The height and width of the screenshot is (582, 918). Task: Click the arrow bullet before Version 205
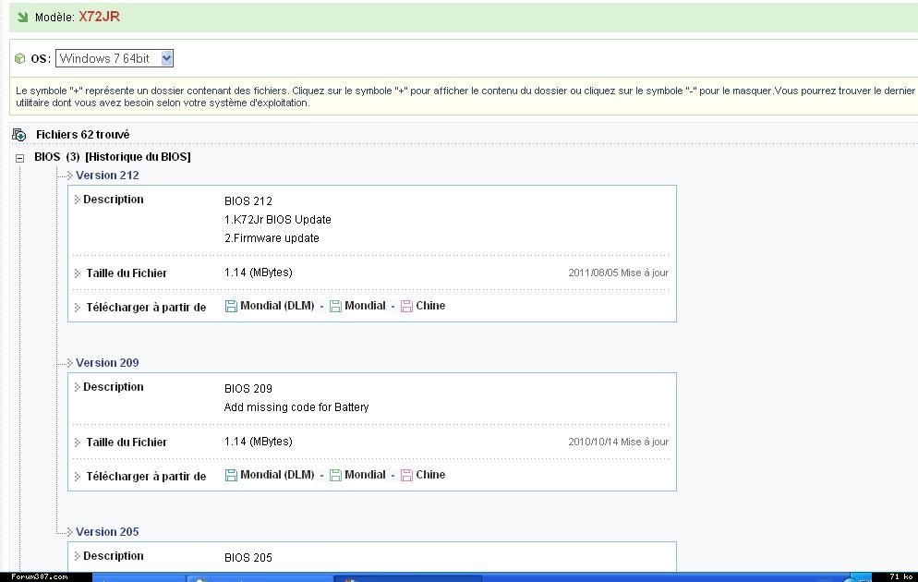[69, 531]
